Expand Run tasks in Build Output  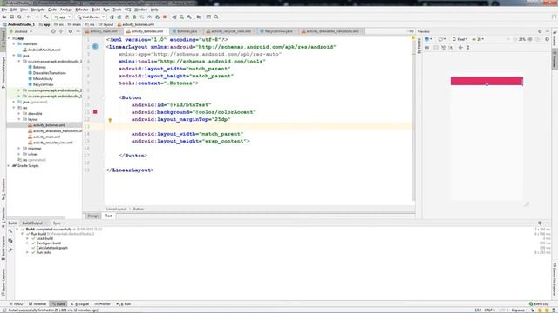[27, 252]
